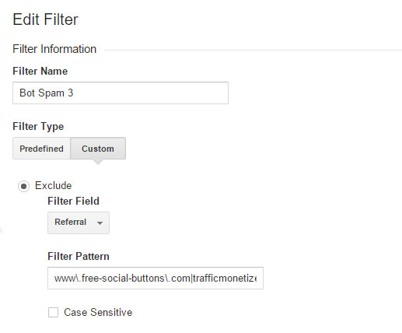The image size is (402, 333).
Task: Focus the Filter Name field containing Bot Spam 3
Action: [121, 93]
